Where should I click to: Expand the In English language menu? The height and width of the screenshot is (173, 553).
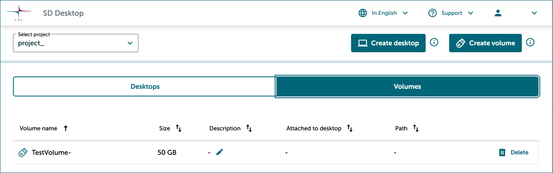coord(405,13)
